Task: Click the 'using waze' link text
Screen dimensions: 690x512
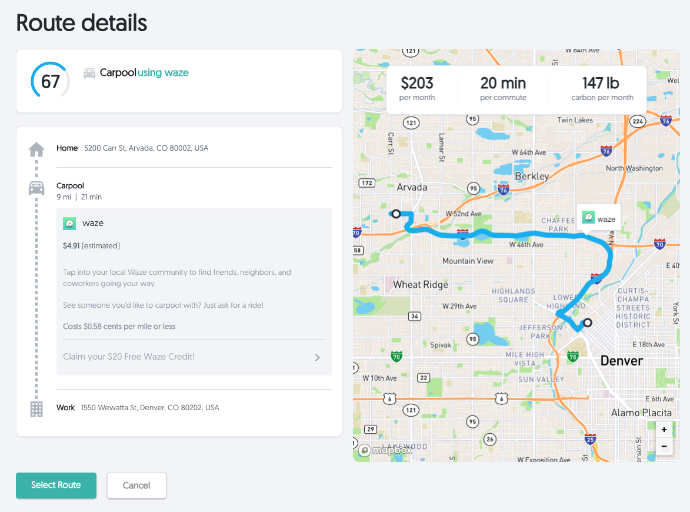Action: 164,72
